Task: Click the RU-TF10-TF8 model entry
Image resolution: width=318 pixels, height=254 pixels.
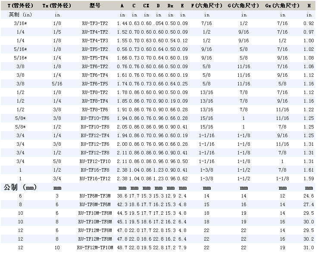Action: pyautogui.click(x=95, y=126)
